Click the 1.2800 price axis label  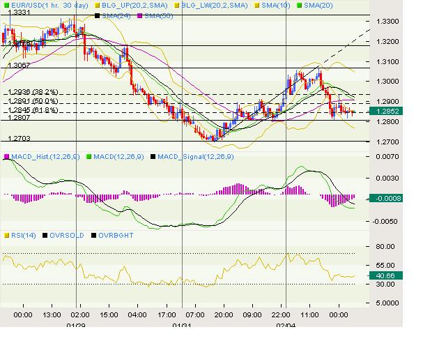tap(387, 122)
